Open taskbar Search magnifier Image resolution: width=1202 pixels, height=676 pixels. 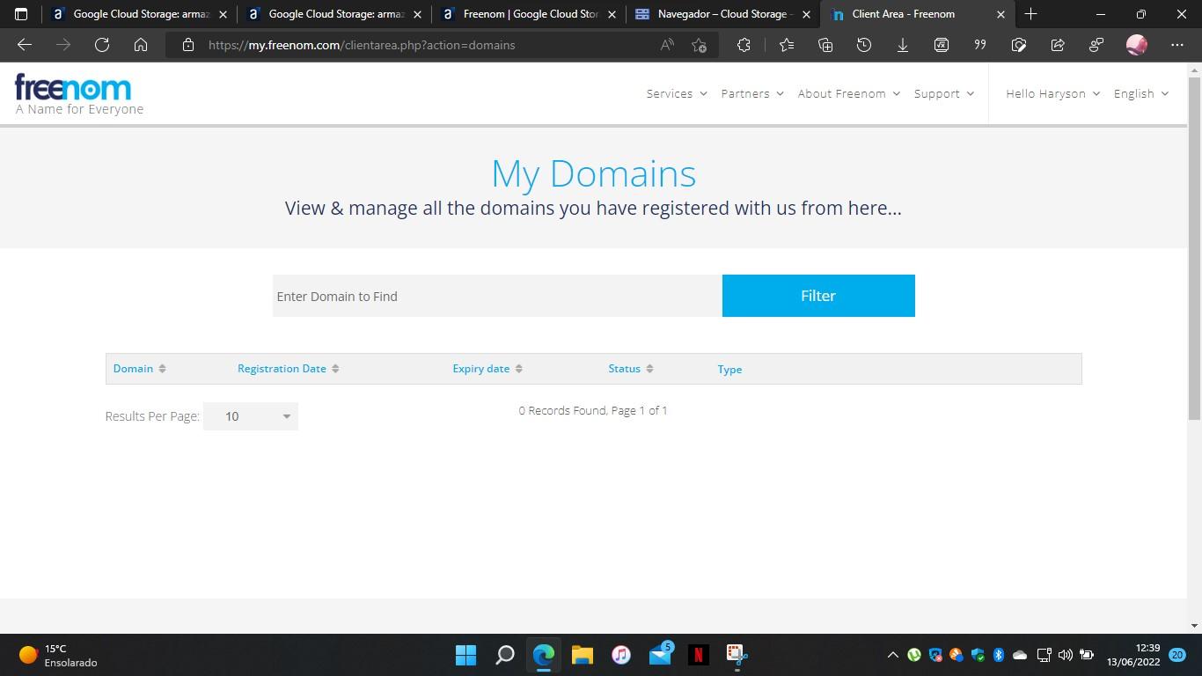[505, 655]
